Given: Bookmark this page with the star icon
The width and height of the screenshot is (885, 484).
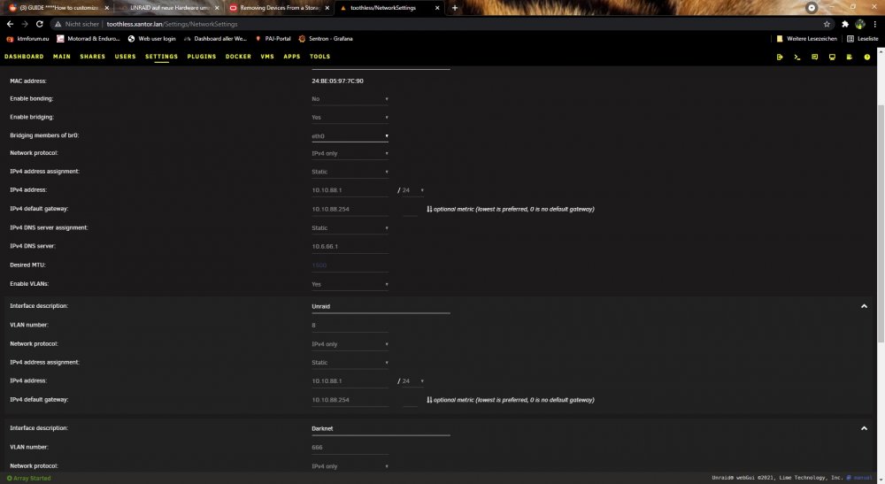Looking at the screenshot, I should (827, 24).
